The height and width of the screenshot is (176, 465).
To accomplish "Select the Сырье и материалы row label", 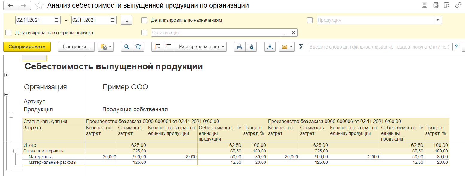I will point(44,151).
